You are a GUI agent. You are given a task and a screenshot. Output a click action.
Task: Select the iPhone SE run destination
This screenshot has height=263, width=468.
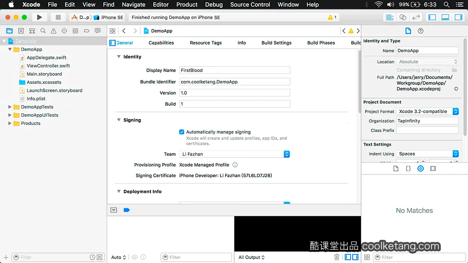[109, 17]
